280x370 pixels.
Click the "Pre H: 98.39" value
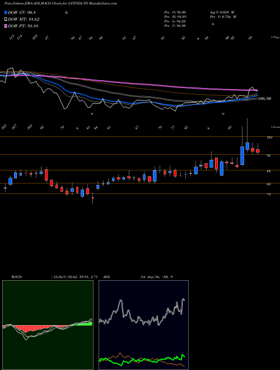175,17
